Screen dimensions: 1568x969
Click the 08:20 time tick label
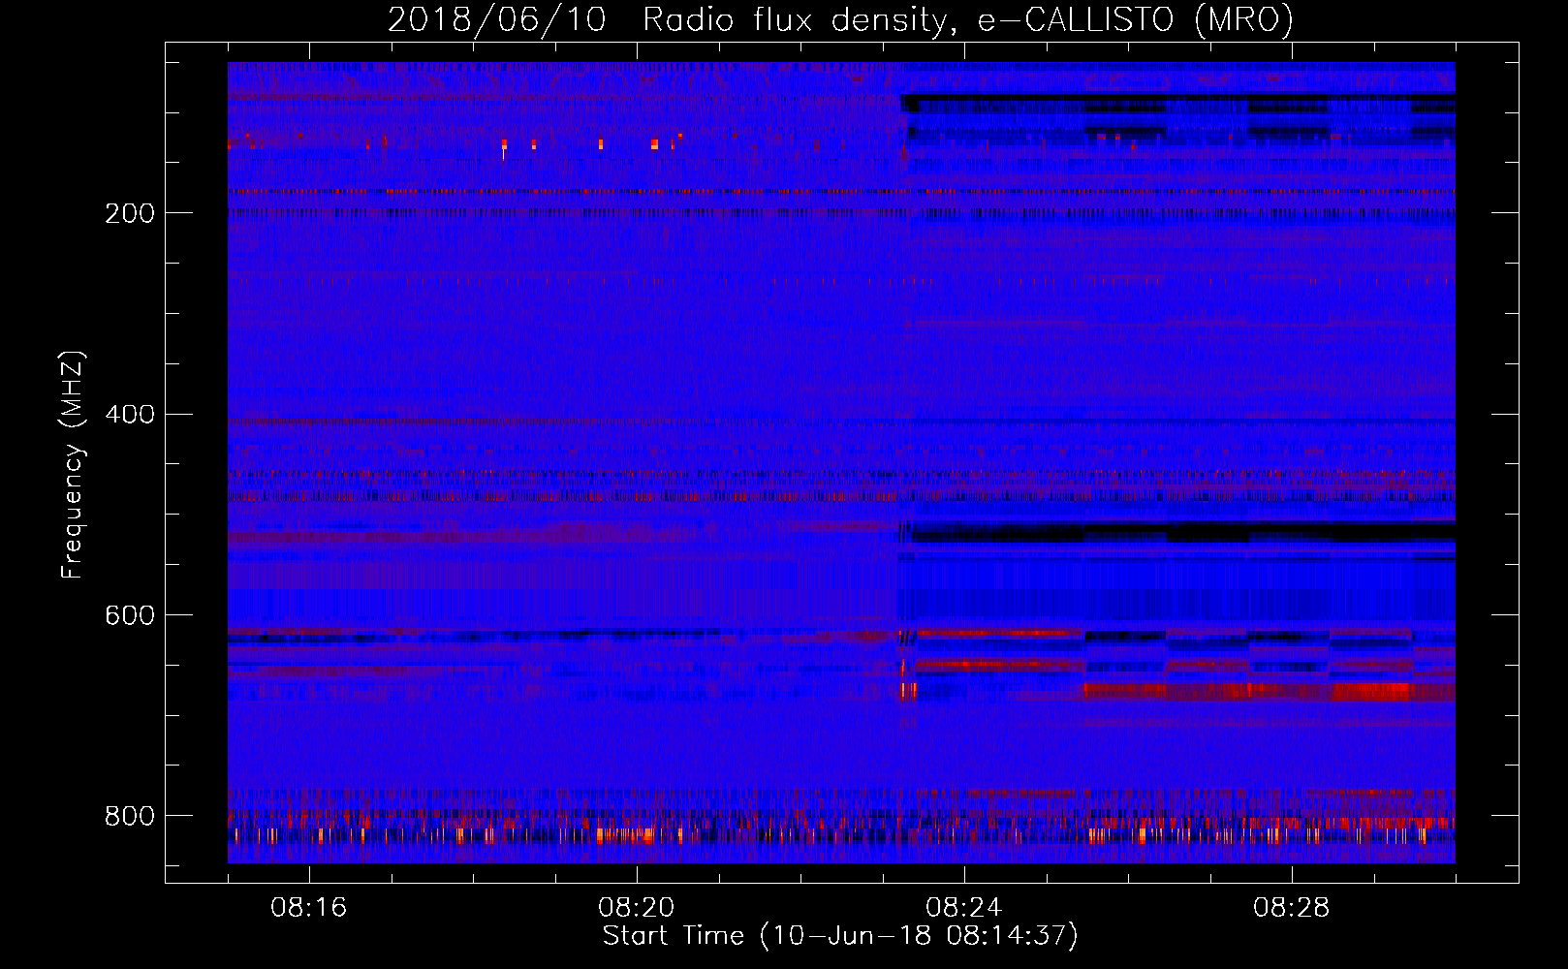(637, 908)
